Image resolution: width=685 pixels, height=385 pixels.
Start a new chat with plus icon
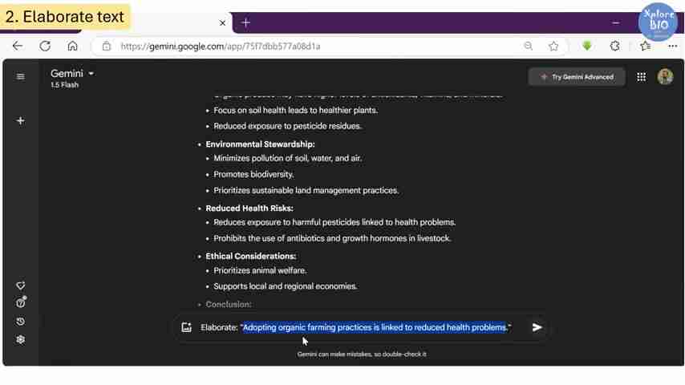(x=21, y=121)
